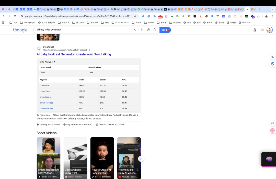Open a new browser tab with plus icon
This screenshot has width=276, height=179.
pyautogui.click(x=260, y=9)
